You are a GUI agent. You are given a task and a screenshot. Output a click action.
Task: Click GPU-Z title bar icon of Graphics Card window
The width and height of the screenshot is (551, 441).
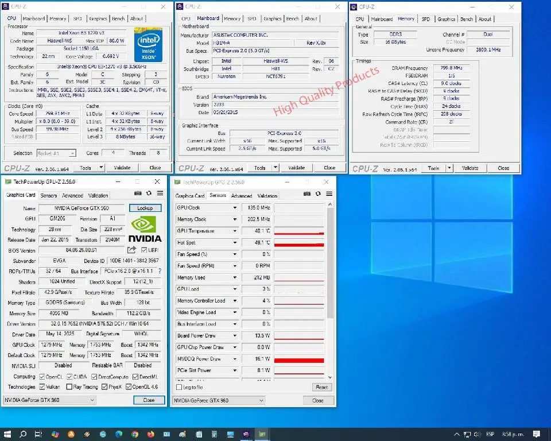click(8, 182)
